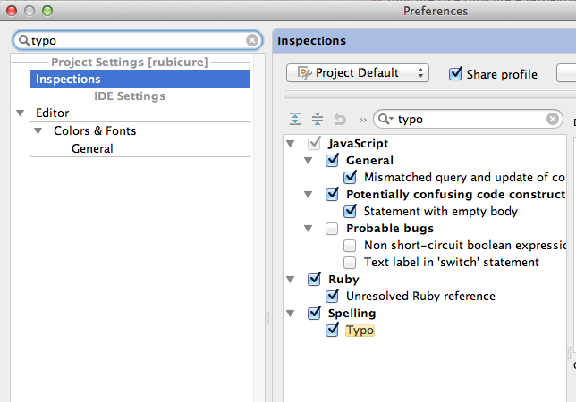Screen dimensions: 576x402
Task: Clear the left settings search field
Action: pos(252,40)
